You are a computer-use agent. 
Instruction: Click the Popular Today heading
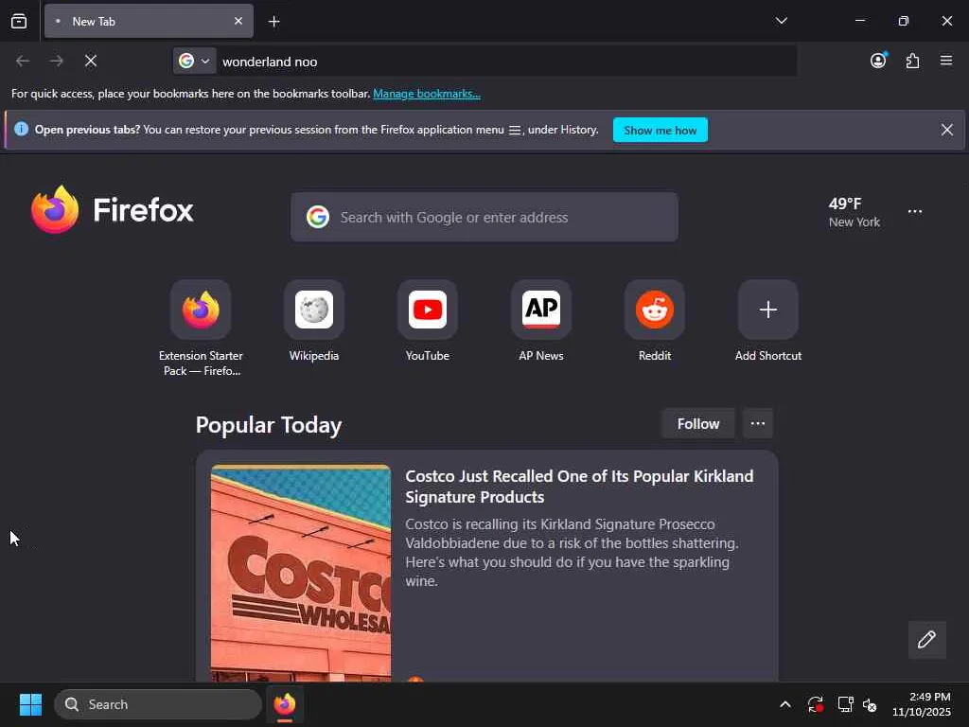coord(269,425)
